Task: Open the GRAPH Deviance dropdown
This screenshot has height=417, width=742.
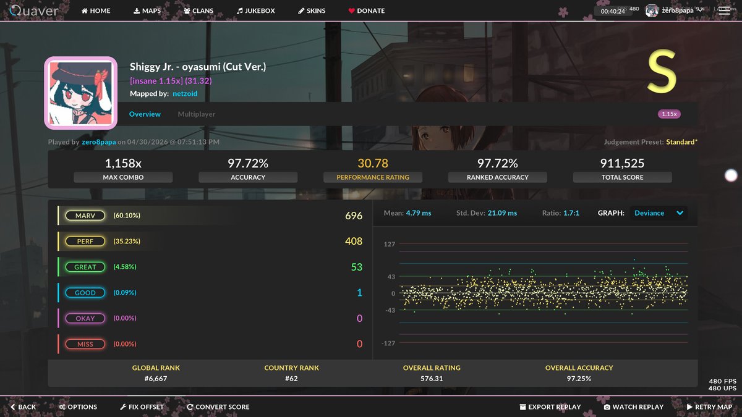Action: [659, 213]
